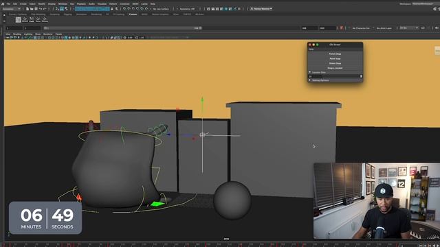
Task: Select the grey sphere in the viewport
Action: [x=232, y=200]
